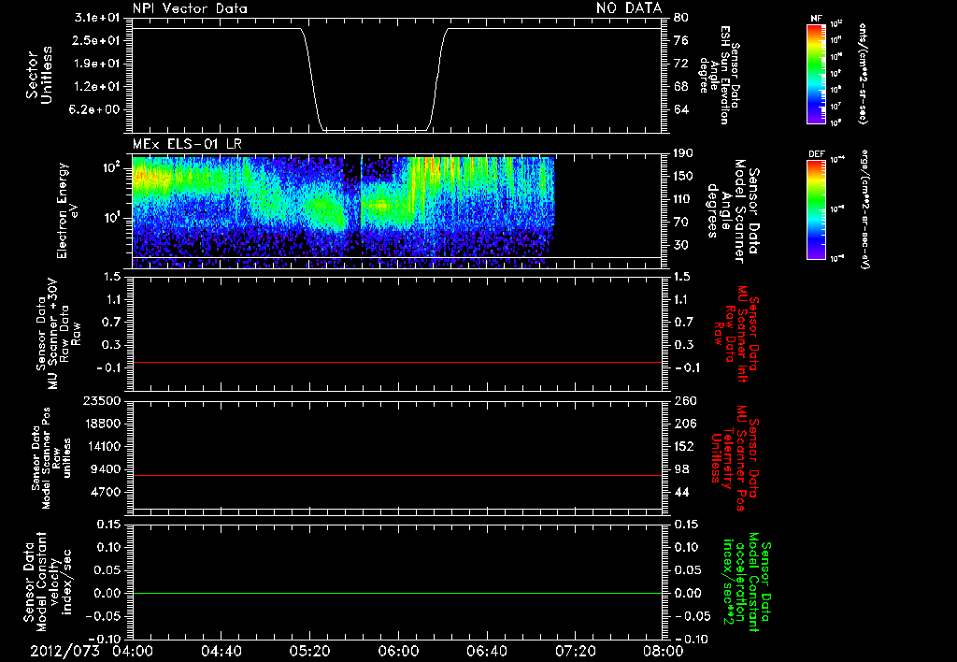
Task: Click the "3.1e+01" sector tick value
Action: pos(97,17)
